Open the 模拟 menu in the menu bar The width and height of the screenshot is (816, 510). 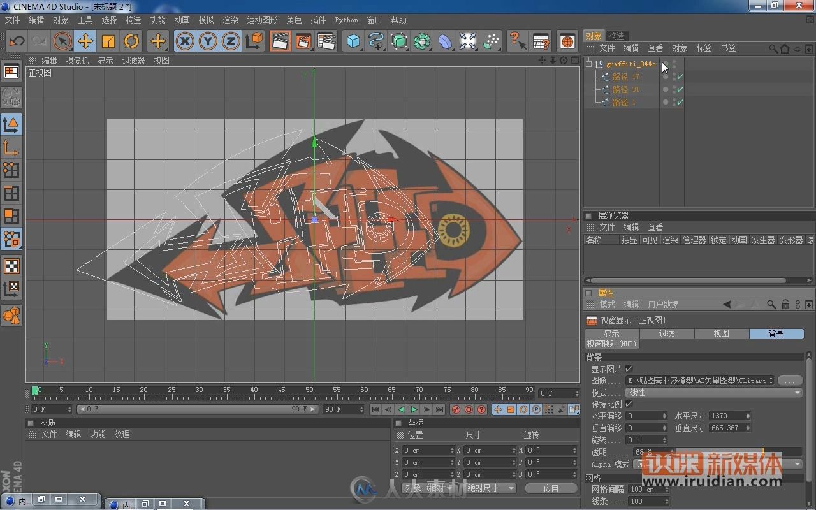coord(206,20)
